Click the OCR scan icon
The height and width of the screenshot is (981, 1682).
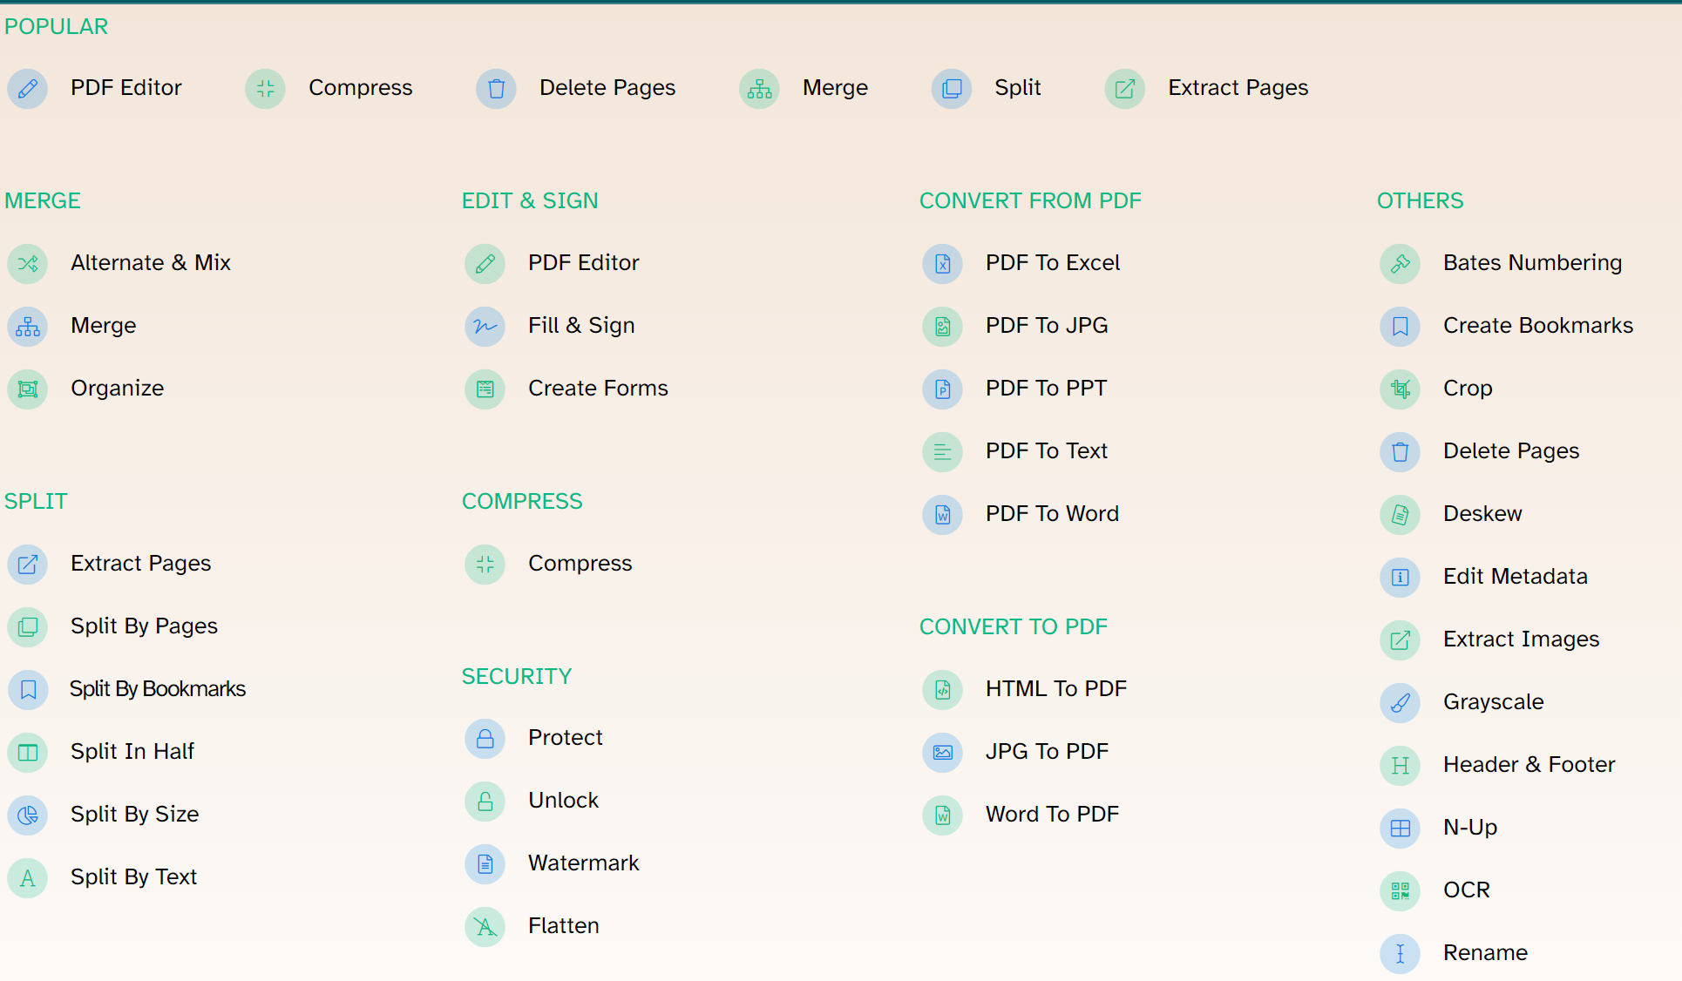coord(1401,890)
